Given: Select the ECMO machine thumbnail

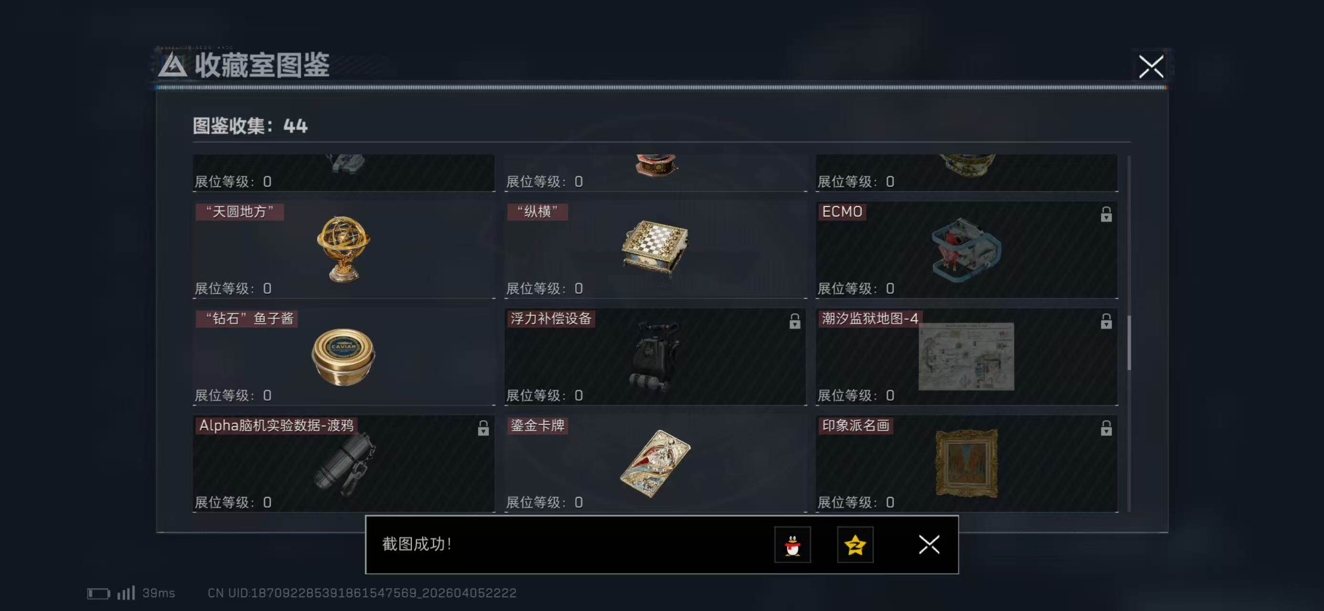Looking at the screenshot, I should pos(966,250).
